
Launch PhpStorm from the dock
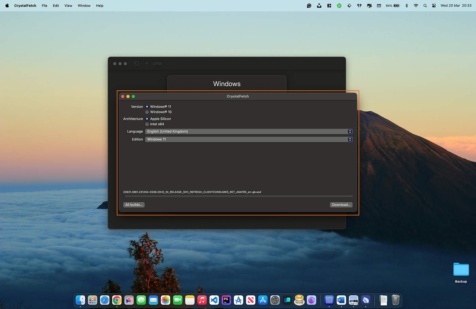pos(226,300)
